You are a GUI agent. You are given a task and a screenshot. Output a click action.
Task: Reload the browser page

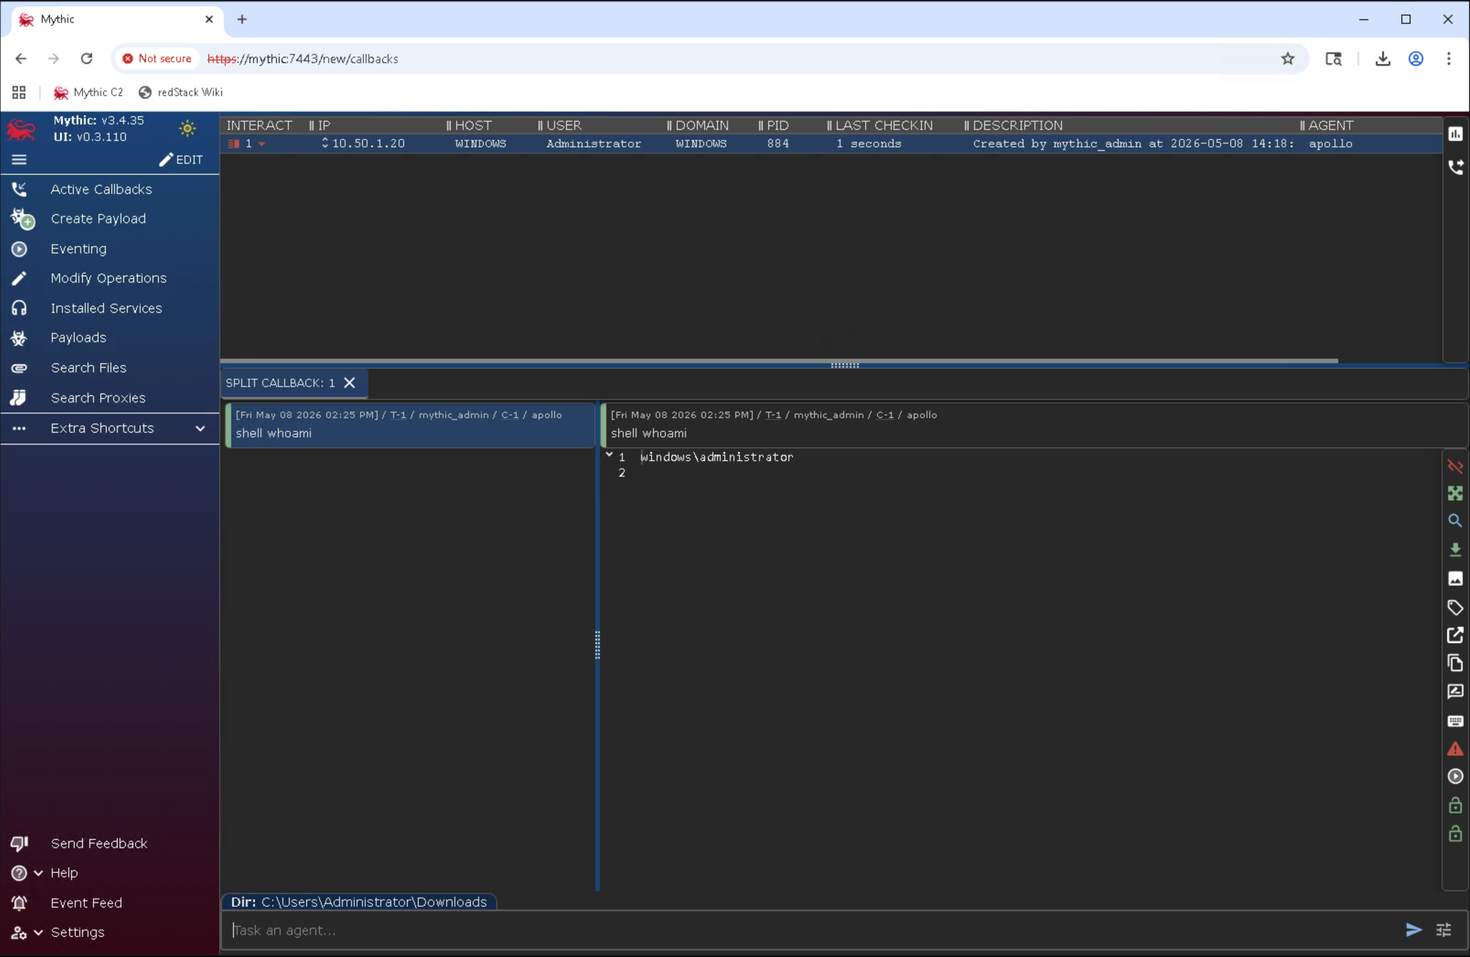87,59
